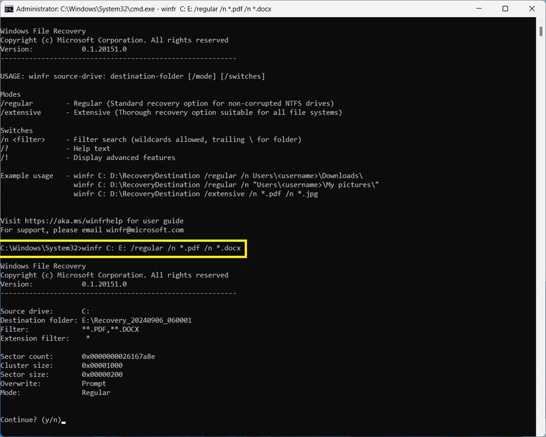Click the vertical scrollbar thumb
546x437 pixels.
click(x=540, y=32)
